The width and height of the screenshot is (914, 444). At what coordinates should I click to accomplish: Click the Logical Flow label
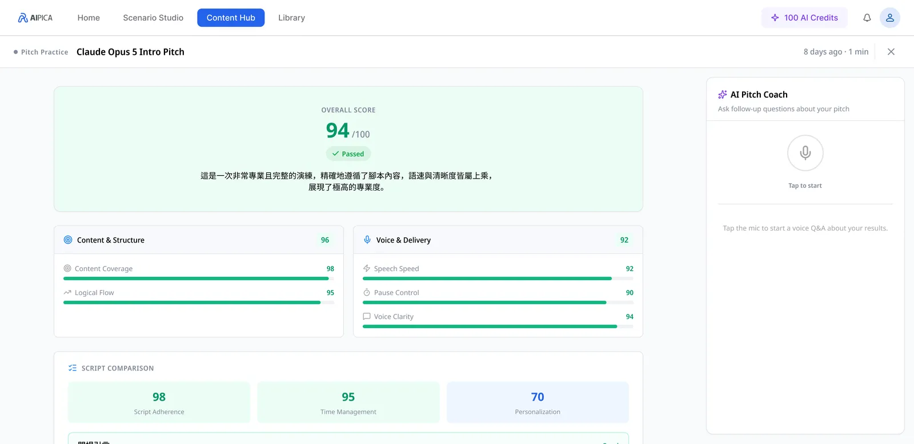pyautogui.click(x=94, y=293)
